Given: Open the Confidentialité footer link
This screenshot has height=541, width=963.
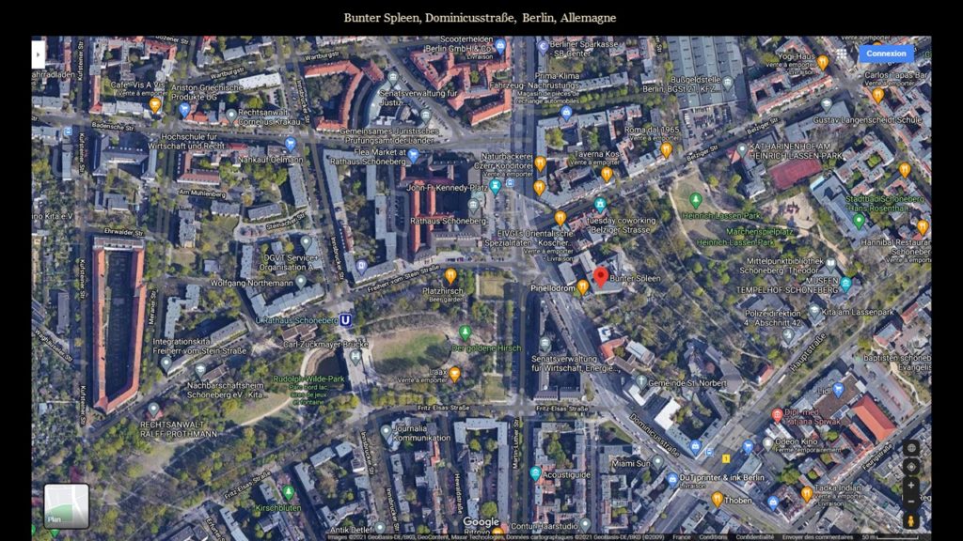Looking at the screenshot, I should [755, 536].
